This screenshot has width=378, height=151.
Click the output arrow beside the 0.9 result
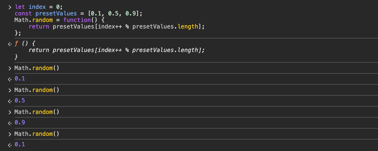pyautogui.click(x=10, y=123)
